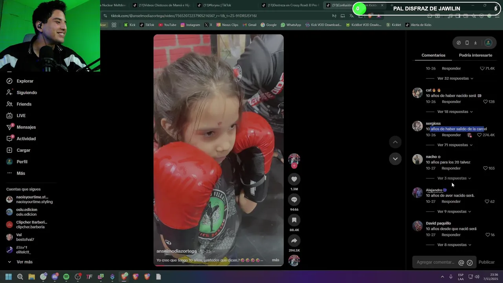Go to the next video with down arrow

(395, 159)
